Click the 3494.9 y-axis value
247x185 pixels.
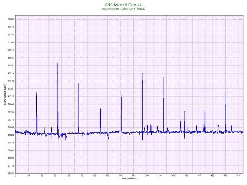coord(11,128)
